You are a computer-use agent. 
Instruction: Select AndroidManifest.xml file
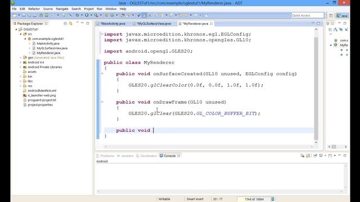pos(42,91)
